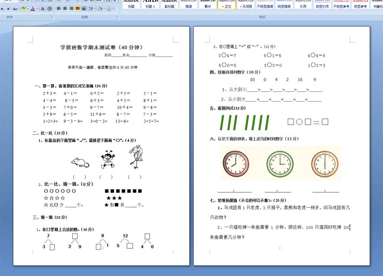
Task: Apply the 不明显参考 style
Action: click(x=341, y=4)
